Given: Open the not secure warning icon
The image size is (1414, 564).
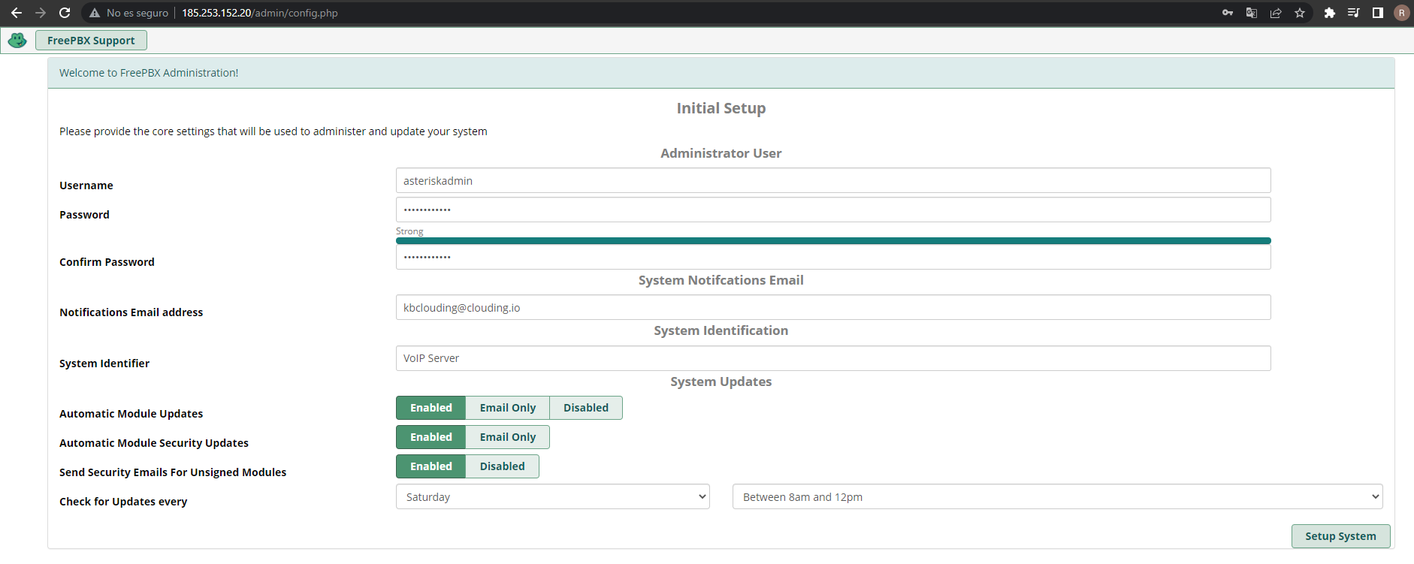Looking at the screenshot, I should (95, 13).
